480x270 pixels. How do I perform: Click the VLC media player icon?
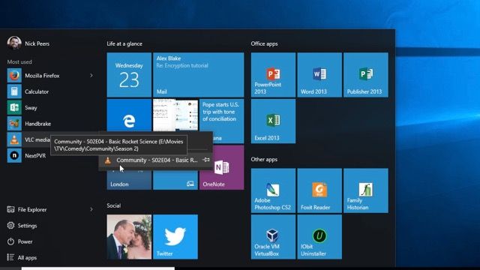(x=14, y=139)
